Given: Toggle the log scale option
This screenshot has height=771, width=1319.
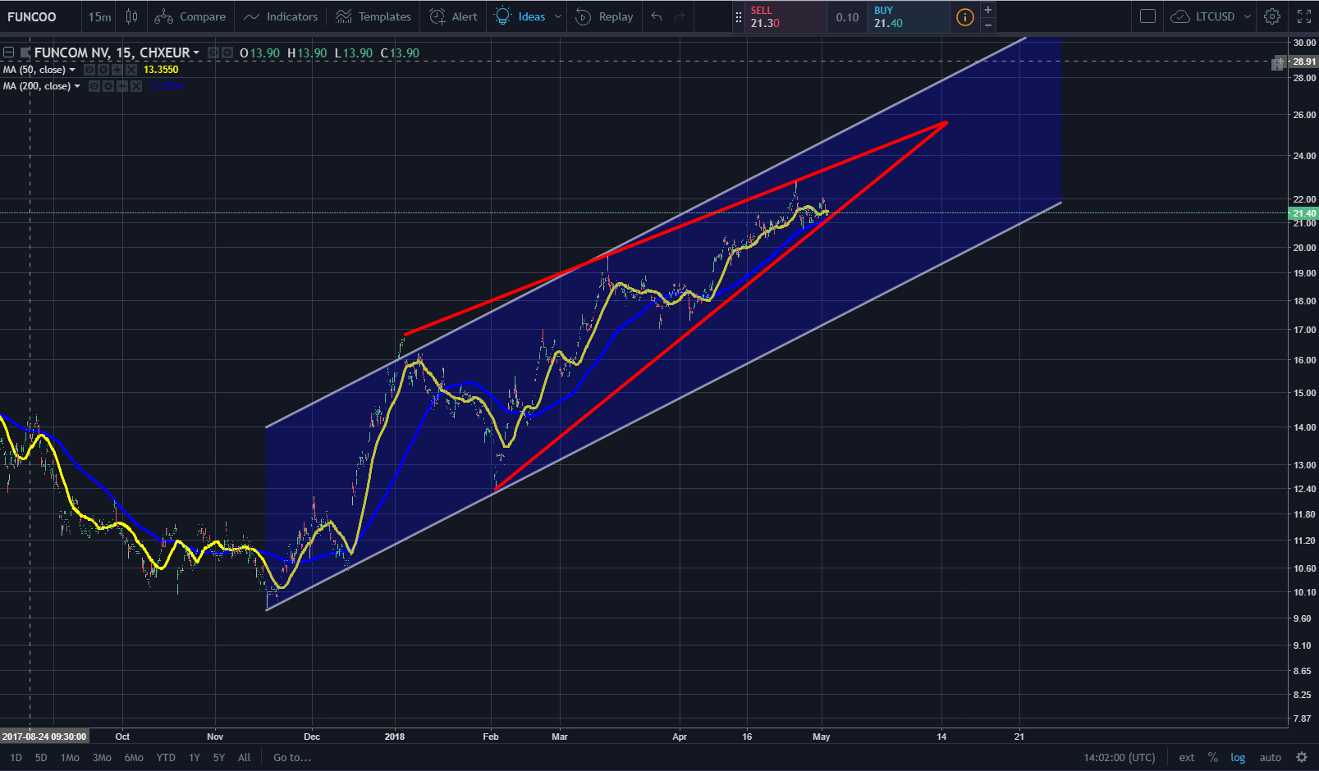Looking at the screenshot, I should 1238,758.
